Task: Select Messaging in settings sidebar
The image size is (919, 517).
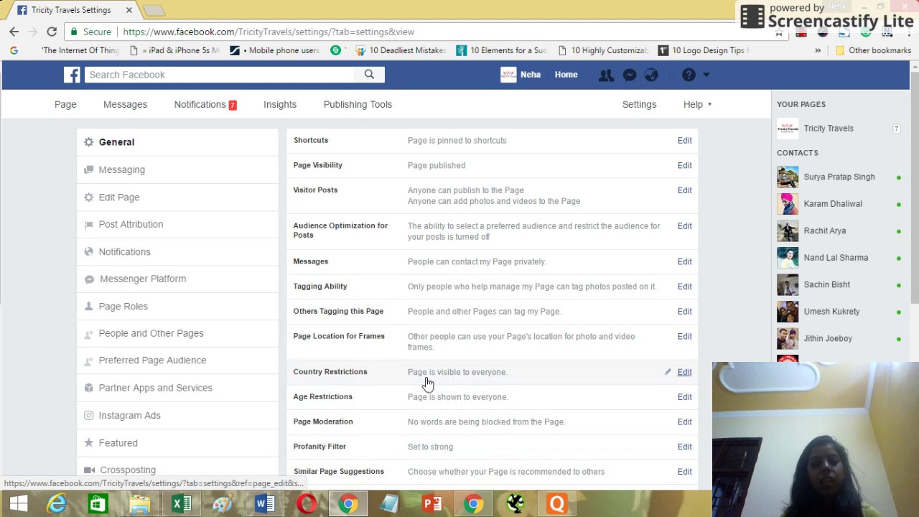Action: tap(177, 169)
